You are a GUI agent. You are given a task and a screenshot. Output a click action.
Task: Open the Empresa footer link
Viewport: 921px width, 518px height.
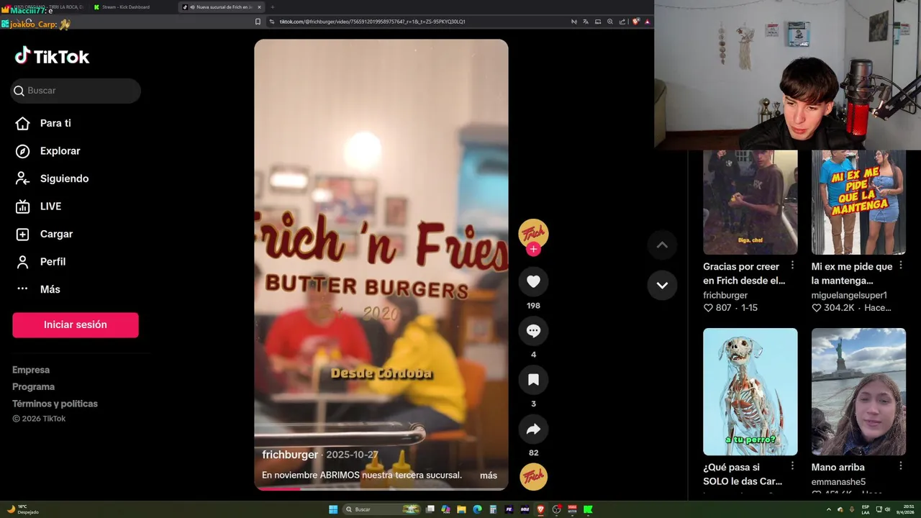point(31,370)
